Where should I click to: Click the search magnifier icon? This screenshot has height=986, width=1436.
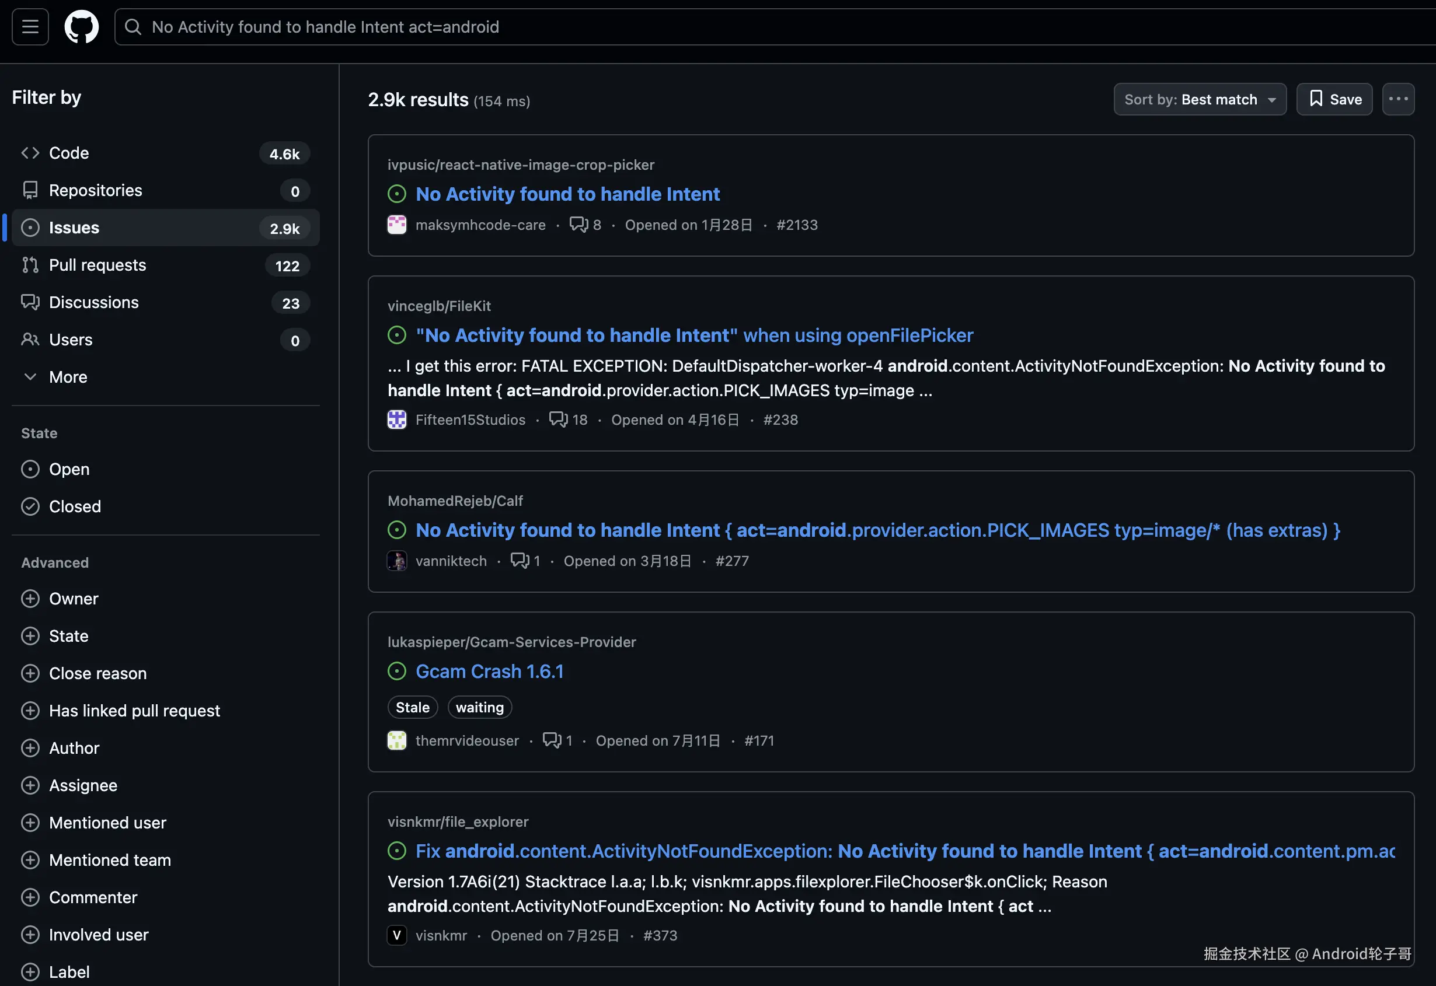coord(133,27)
